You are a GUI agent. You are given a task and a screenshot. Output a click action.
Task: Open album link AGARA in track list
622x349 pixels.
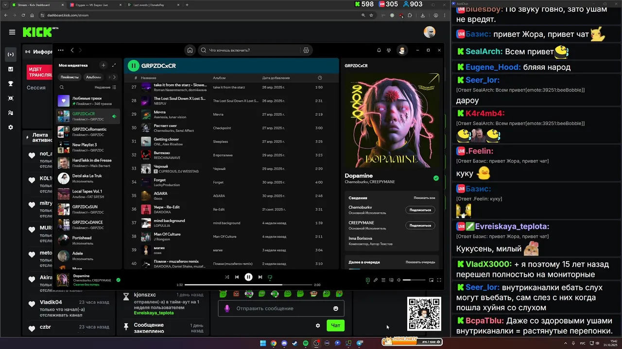[x=219, y=196]
